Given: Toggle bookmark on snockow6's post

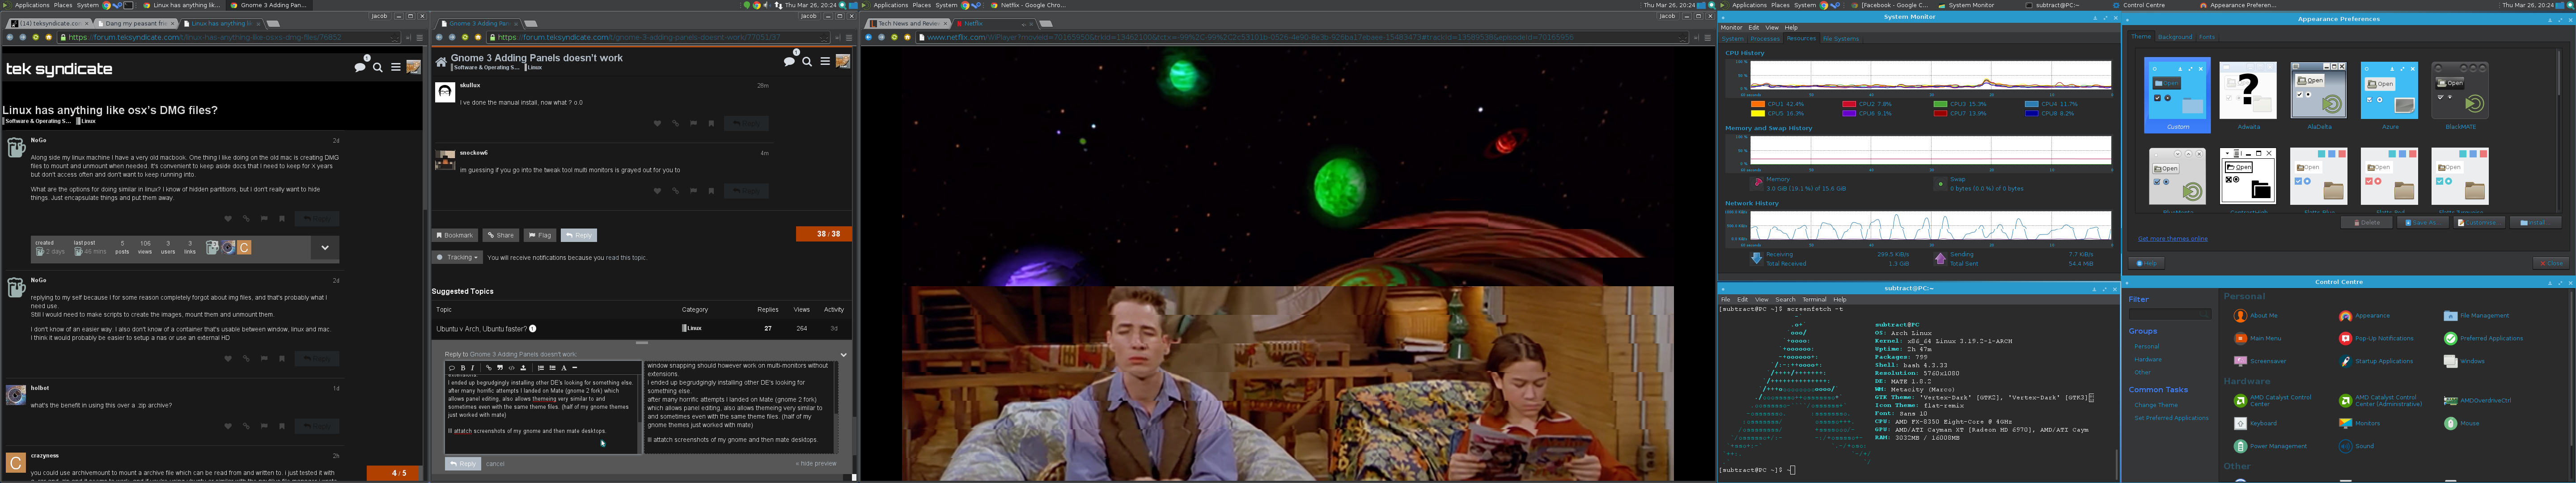Looking at the screenshot, I should [711, 191].
